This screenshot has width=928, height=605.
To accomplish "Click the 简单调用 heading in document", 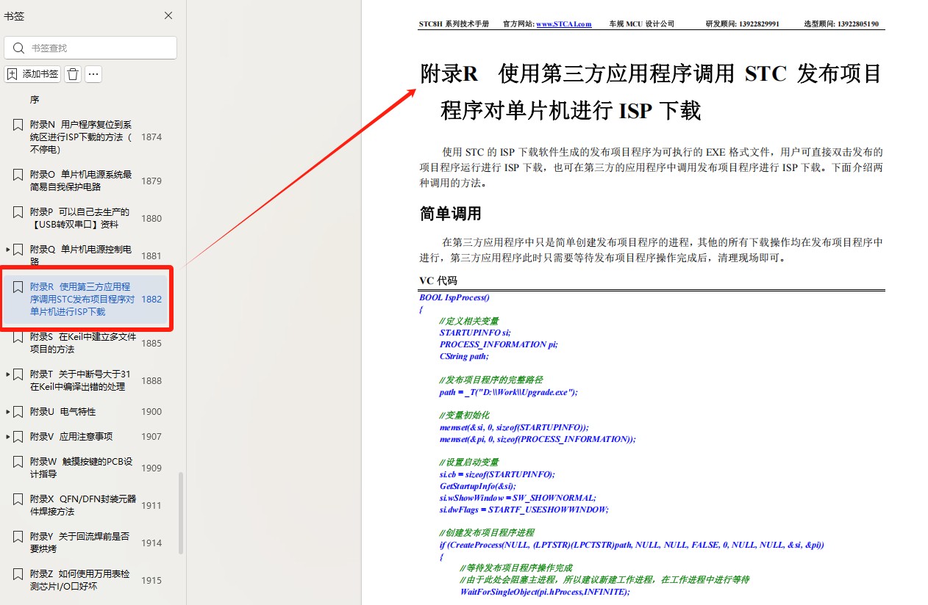I will [450, 214].
